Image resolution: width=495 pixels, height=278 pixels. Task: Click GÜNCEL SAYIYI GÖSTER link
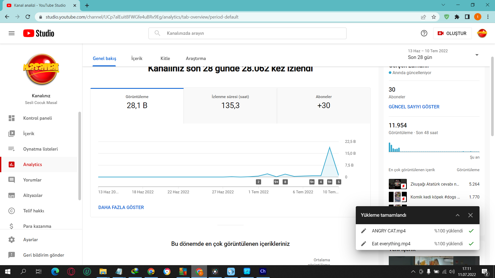pyautogui.click(x=414, y=107)
